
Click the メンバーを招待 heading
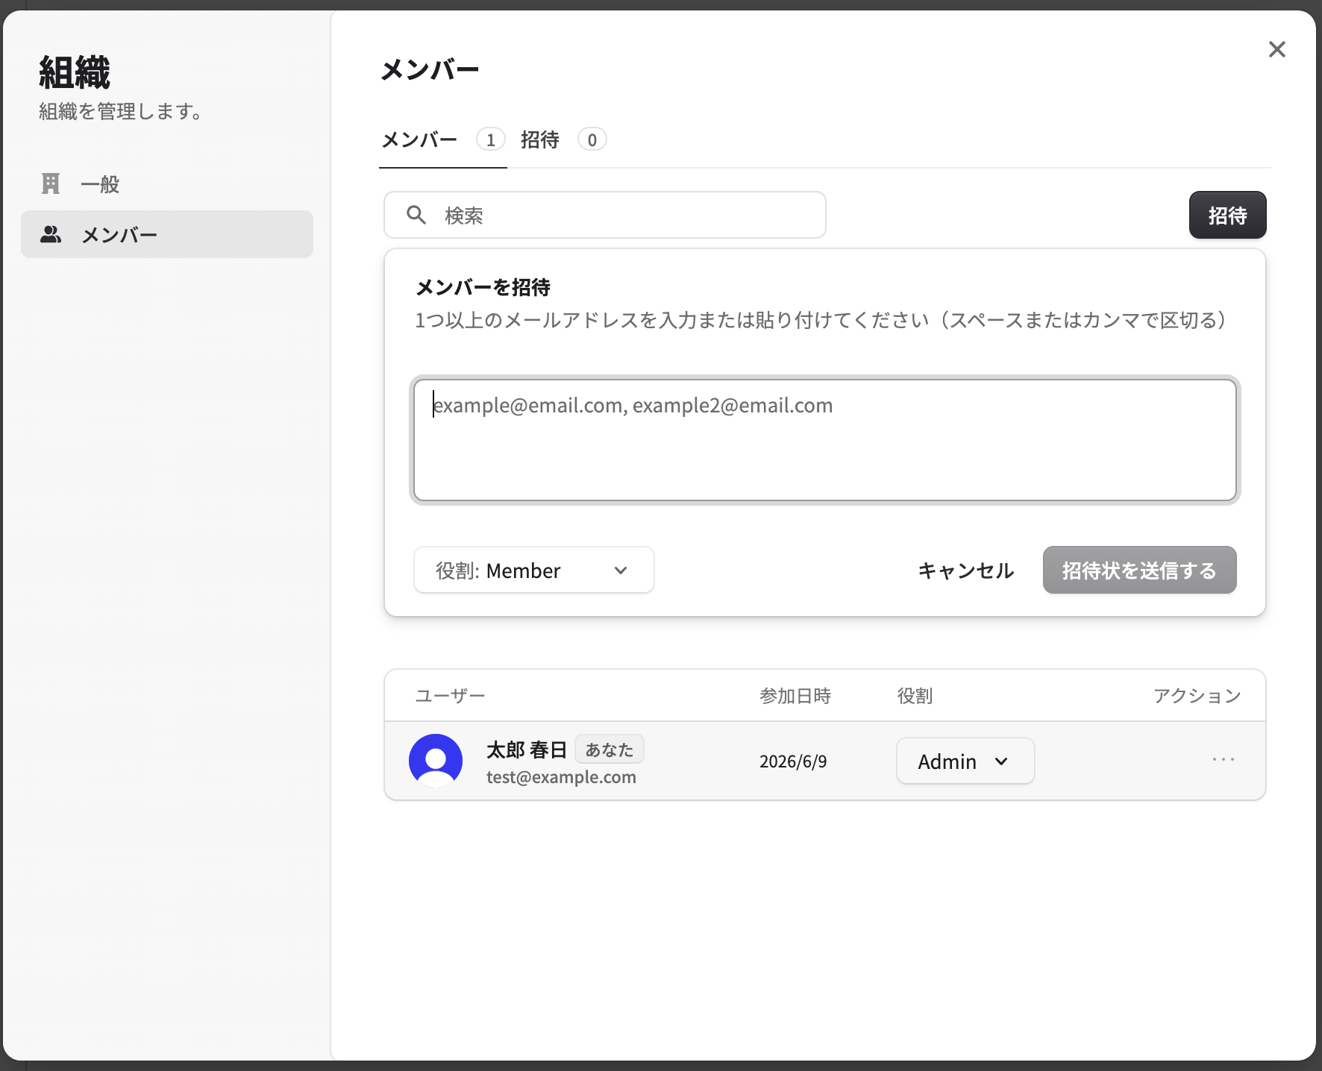pos(483,287)
